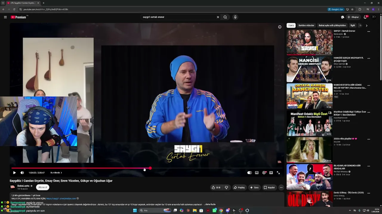Open Discord from the taskbar
Viewport: 382px width, 214px height.
pyautogui.click(x=227, y=210)
